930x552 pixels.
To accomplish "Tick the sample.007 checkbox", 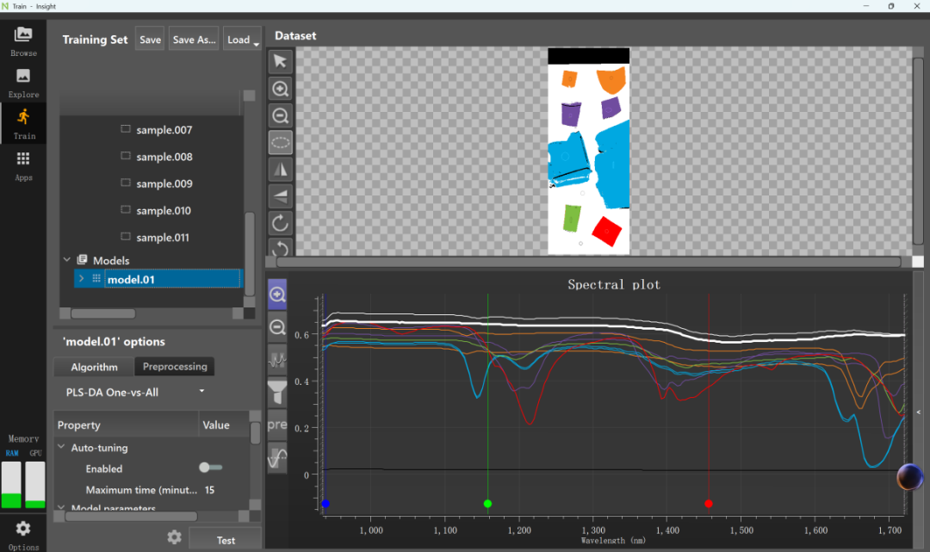I will 126,129.
